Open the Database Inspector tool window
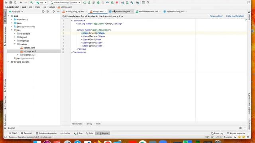The width and height of the screenshot is (255, 143). coord(46,133)
